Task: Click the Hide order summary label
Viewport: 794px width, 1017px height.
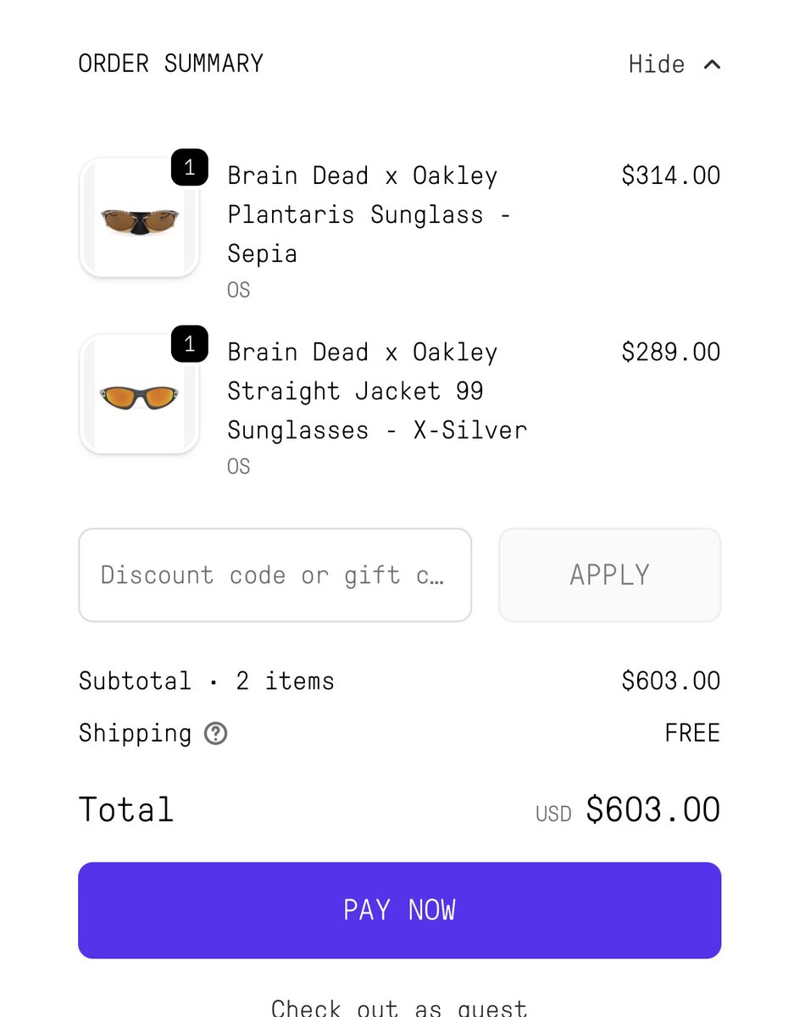Action: [657, 64]
